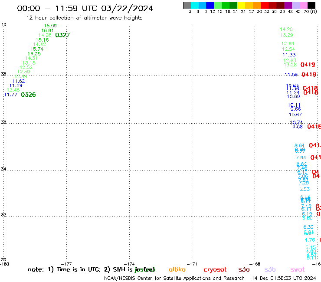The width and height of the screenshot is (321, 282).
Task: Select the reading '10.11'
Action: 294,105
